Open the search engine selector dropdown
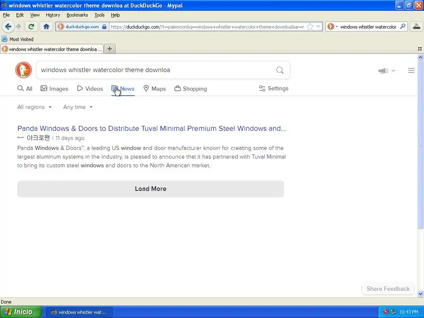This screenshot has width=424, height=318. point(332,27)
